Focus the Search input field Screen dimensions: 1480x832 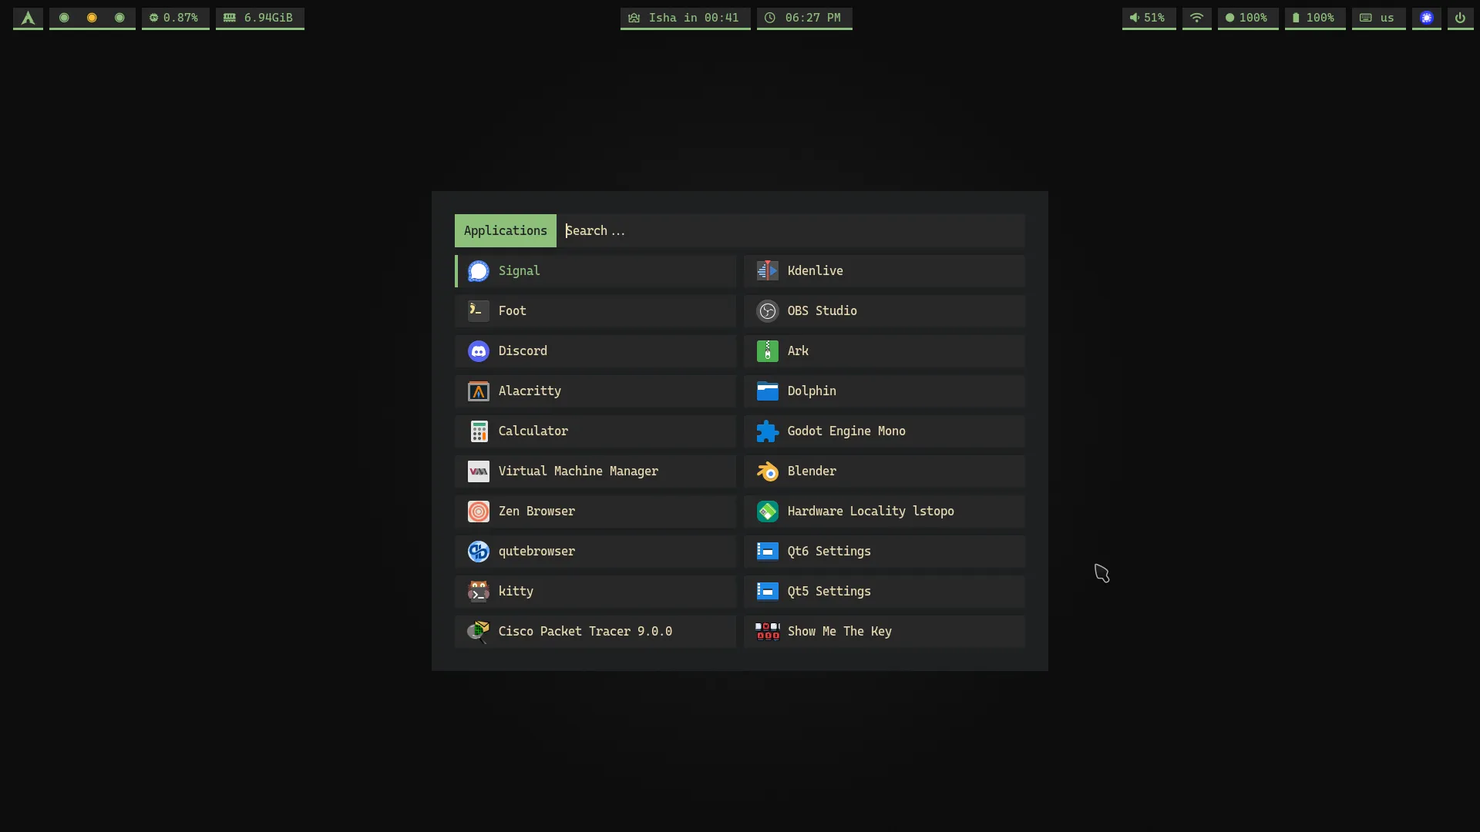tap(791, 230)
